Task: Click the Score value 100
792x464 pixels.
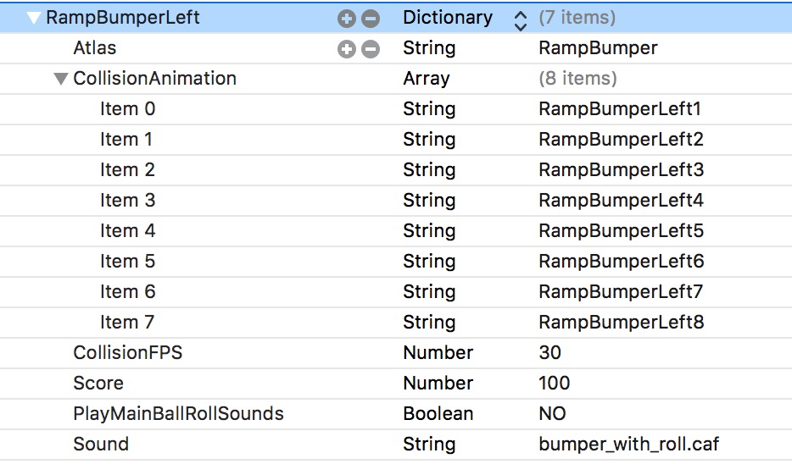Action: [554, 384]
